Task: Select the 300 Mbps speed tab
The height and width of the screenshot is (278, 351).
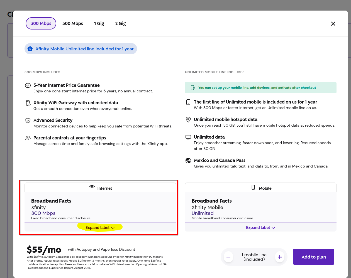Action: (x=41, y=23)
